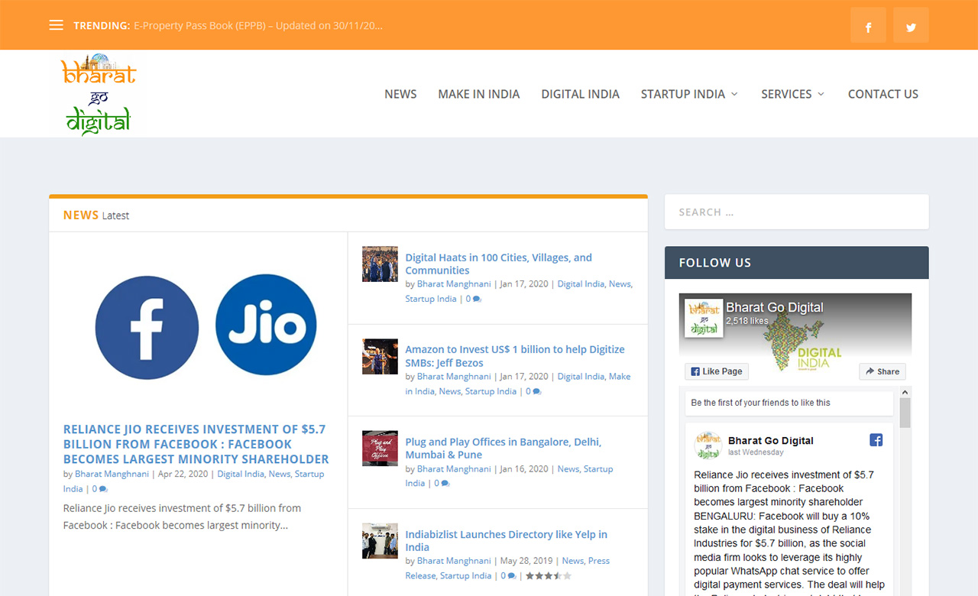Click last Wednesday post timestamp
This screenshot has width=978, height=596.
pyautogui.click(x=756, y=452)
